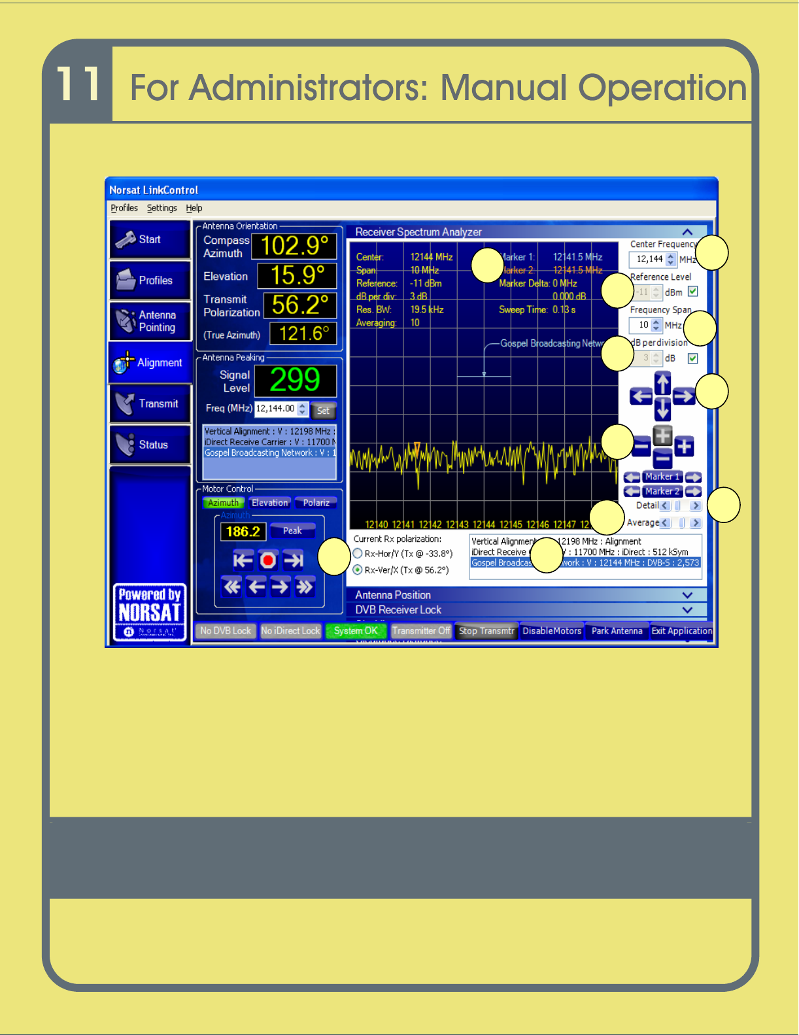Toggle the Reference Level auto checkbox
This screenshot has width=799, height=1035.
coord(693,292)
